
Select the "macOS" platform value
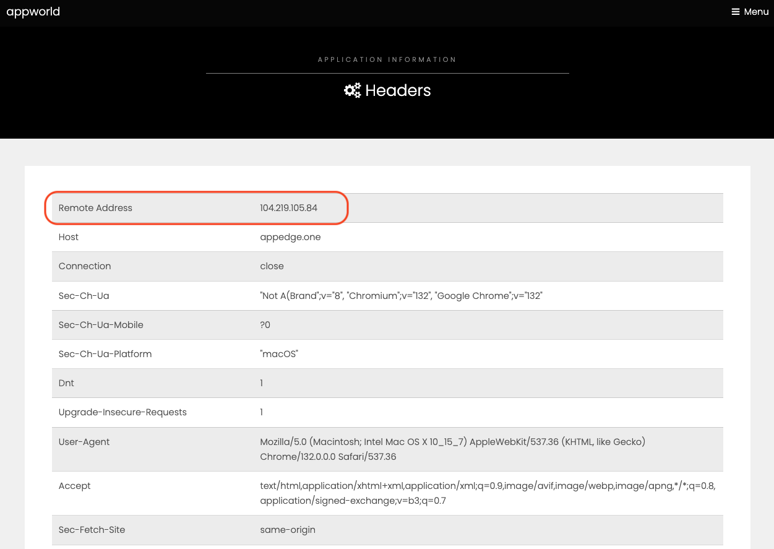[x=279, y=354]
